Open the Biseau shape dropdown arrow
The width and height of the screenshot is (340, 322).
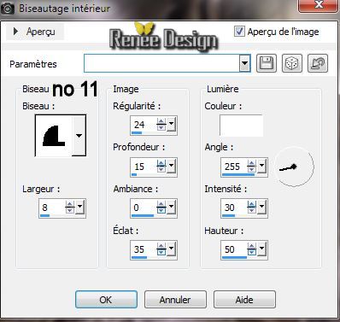pyautogui.click(x=79, y=136)
